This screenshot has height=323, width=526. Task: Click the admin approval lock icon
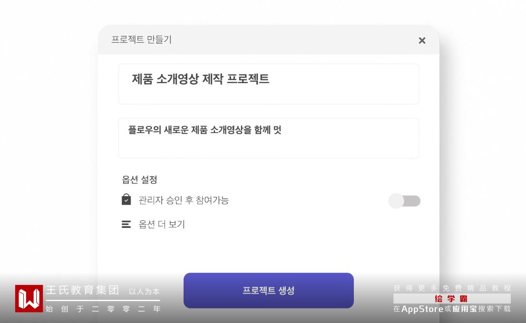click(x=126, y=199)
